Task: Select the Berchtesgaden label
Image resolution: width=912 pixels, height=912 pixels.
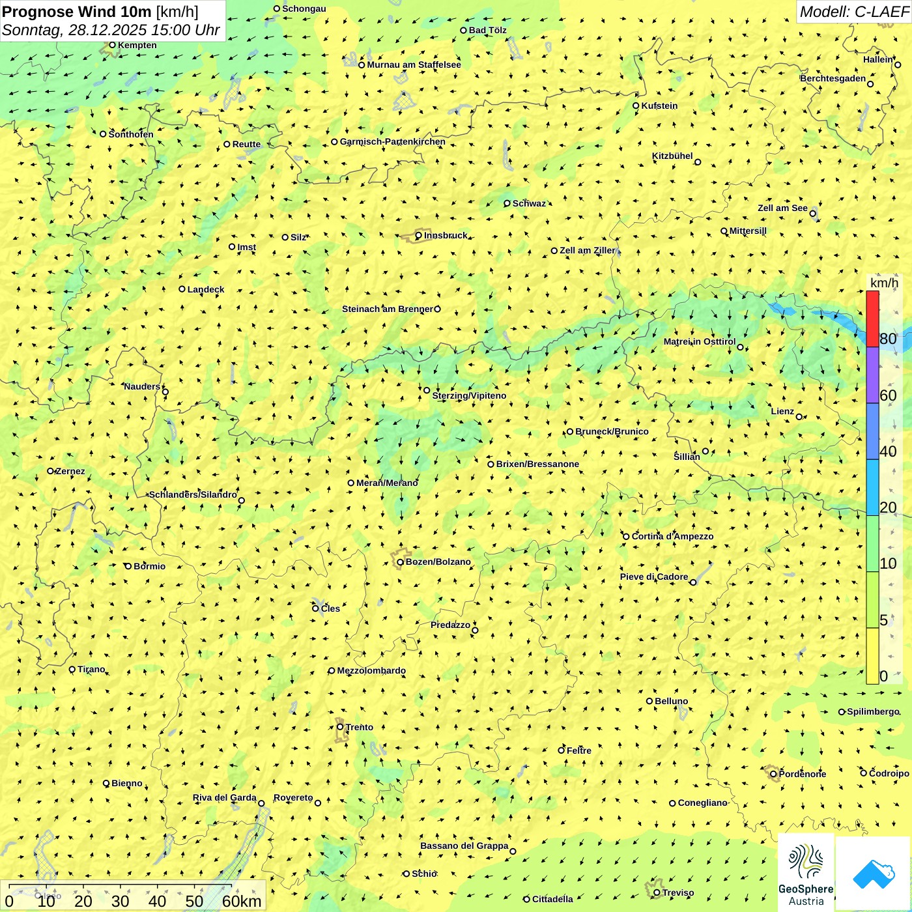Action: pyautogui.click(x=833, y=78)
